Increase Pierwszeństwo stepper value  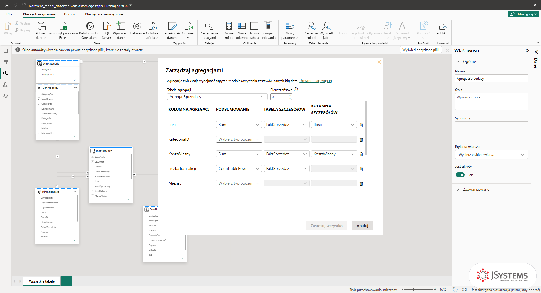click(x=290, y=95)
